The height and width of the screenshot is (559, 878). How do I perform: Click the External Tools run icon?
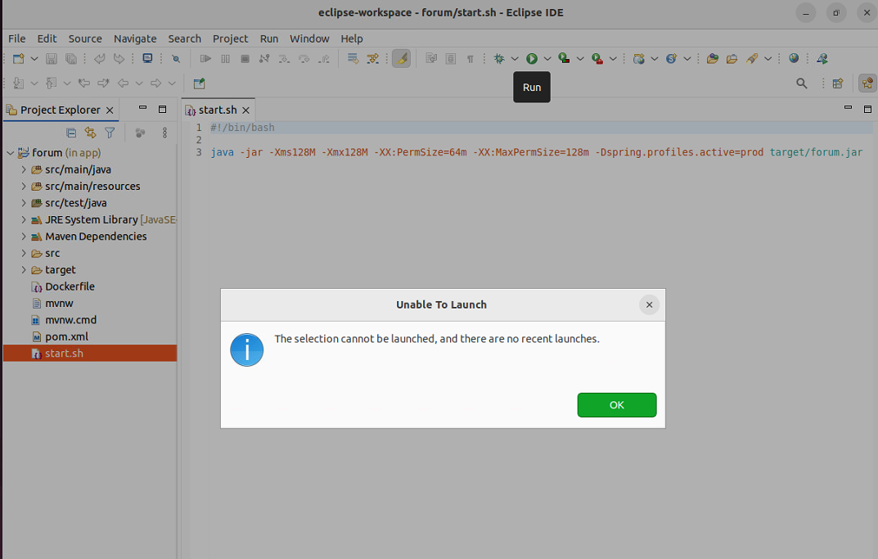pyautogui.click(x=597, y=58)
